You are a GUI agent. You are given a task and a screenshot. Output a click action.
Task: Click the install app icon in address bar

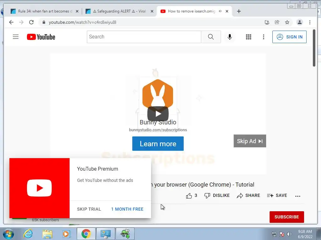tap(267, 22)
